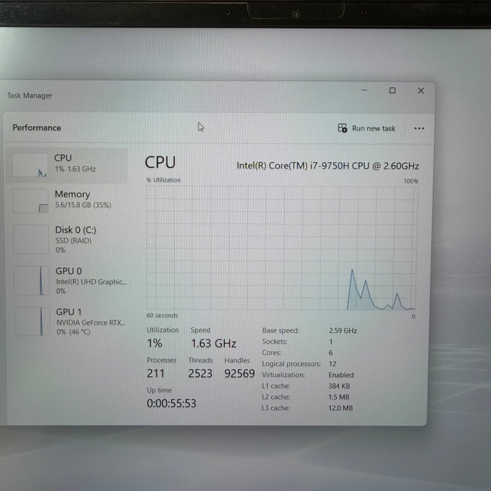Select CPU 1% 1.63 GHz sidebar label
The image size is (491, 491).
point(75,163)
